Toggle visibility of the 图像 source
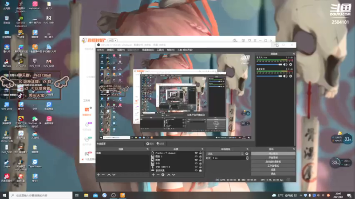The image size is (355, 199). point(196,160)
